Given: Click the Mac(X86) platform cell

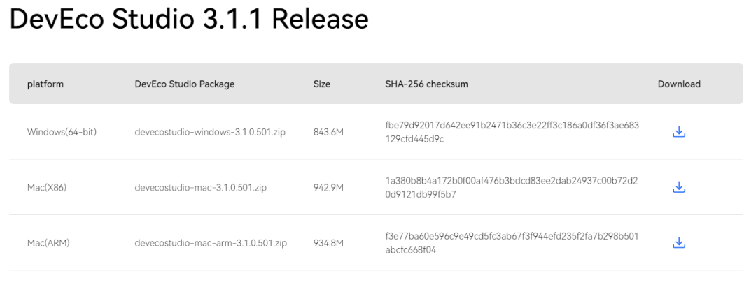Looking at the screenshot, I should tap(47, 187).
